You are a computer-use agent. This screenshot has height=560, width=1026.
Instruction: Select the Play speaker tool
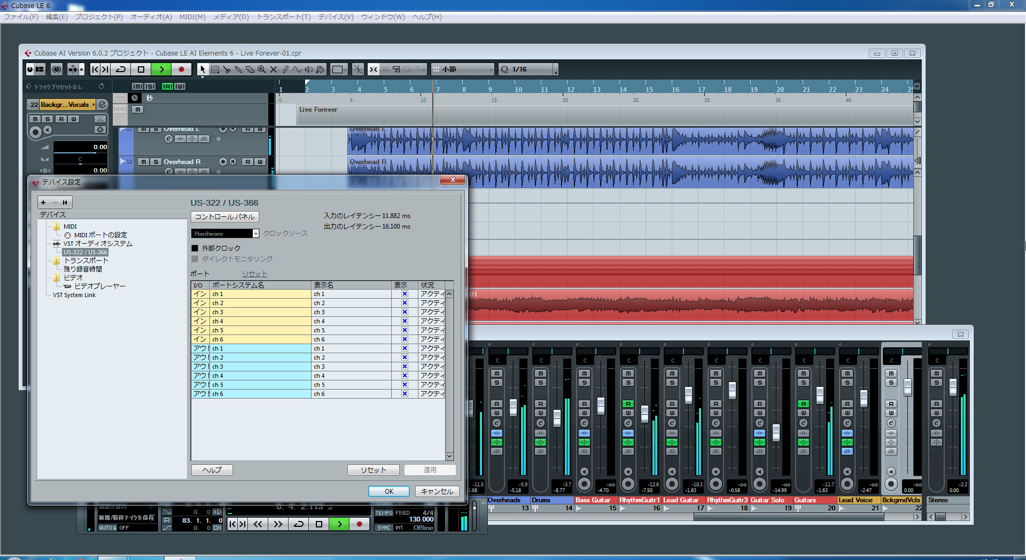click(x=309, y=69)
